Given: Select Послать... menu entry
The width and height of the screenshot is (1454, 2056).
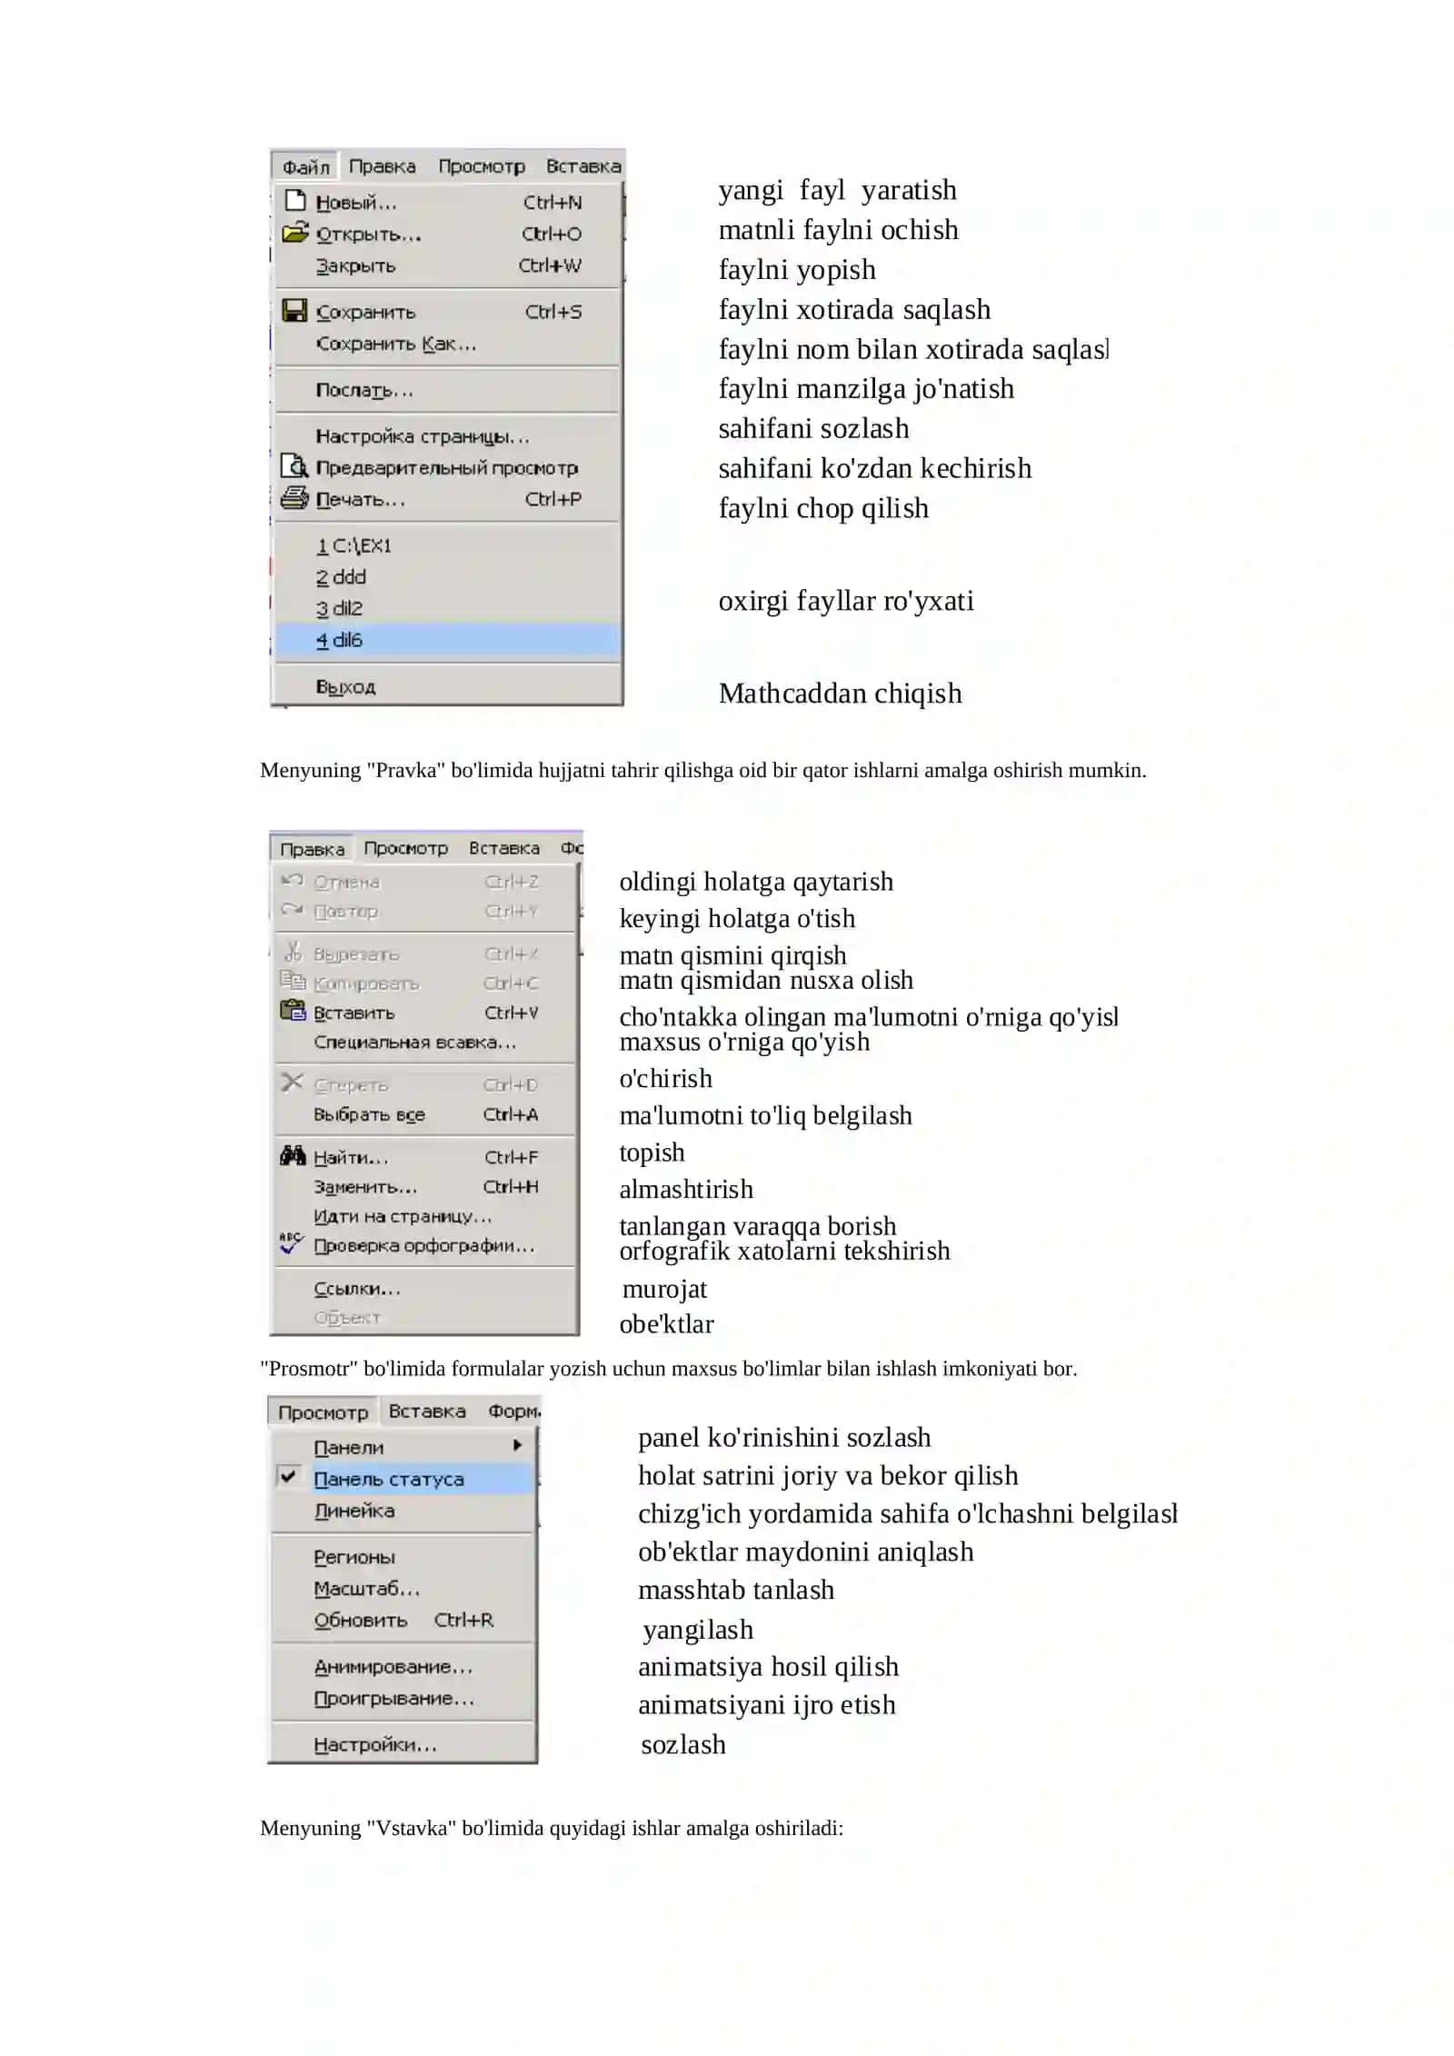Looking at the screenshot, I should [x=447, y=390].
